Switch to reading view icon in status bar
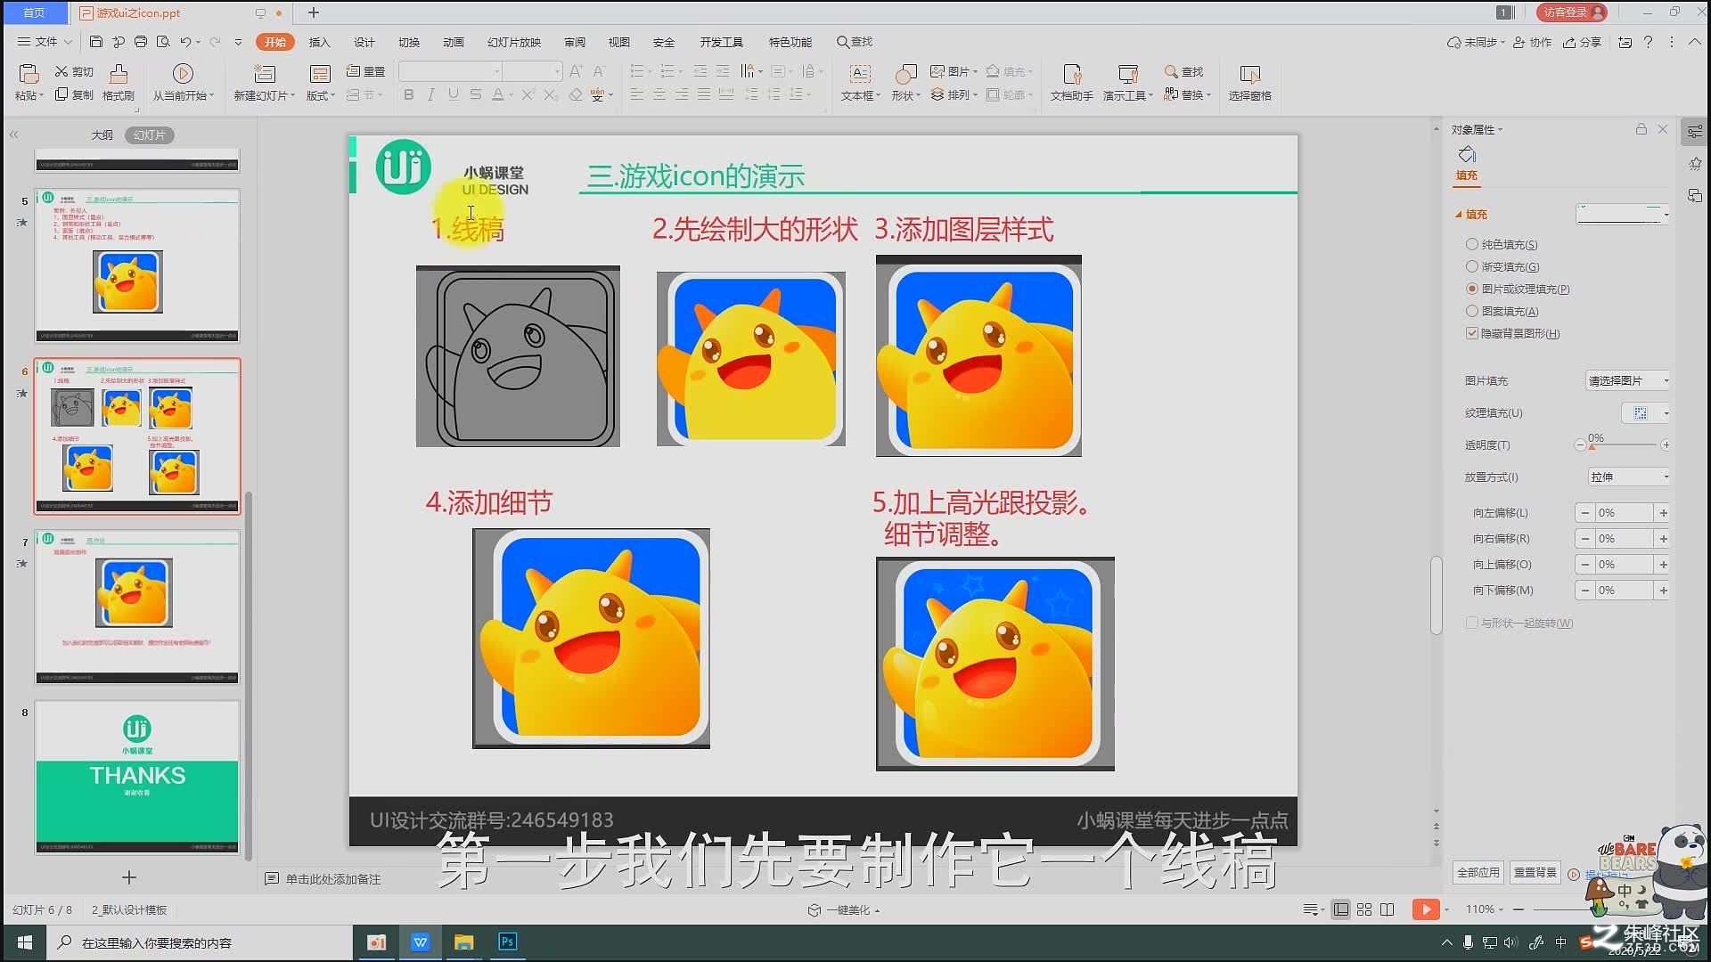 click(x=1388, y=909)
